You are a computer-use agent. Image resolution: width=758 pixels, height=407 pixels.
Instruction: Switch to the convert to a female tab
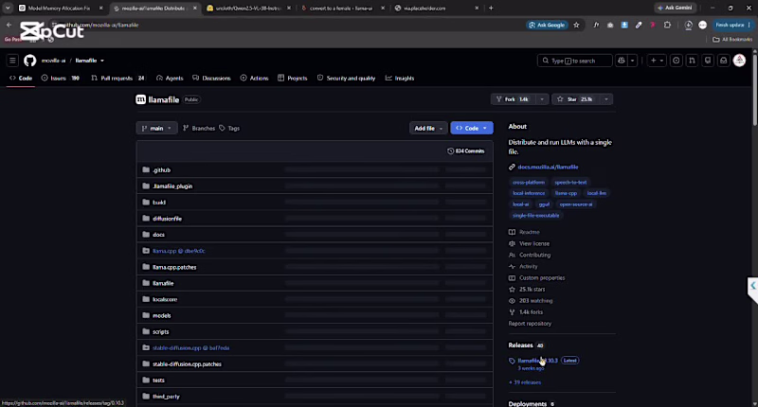341,9
